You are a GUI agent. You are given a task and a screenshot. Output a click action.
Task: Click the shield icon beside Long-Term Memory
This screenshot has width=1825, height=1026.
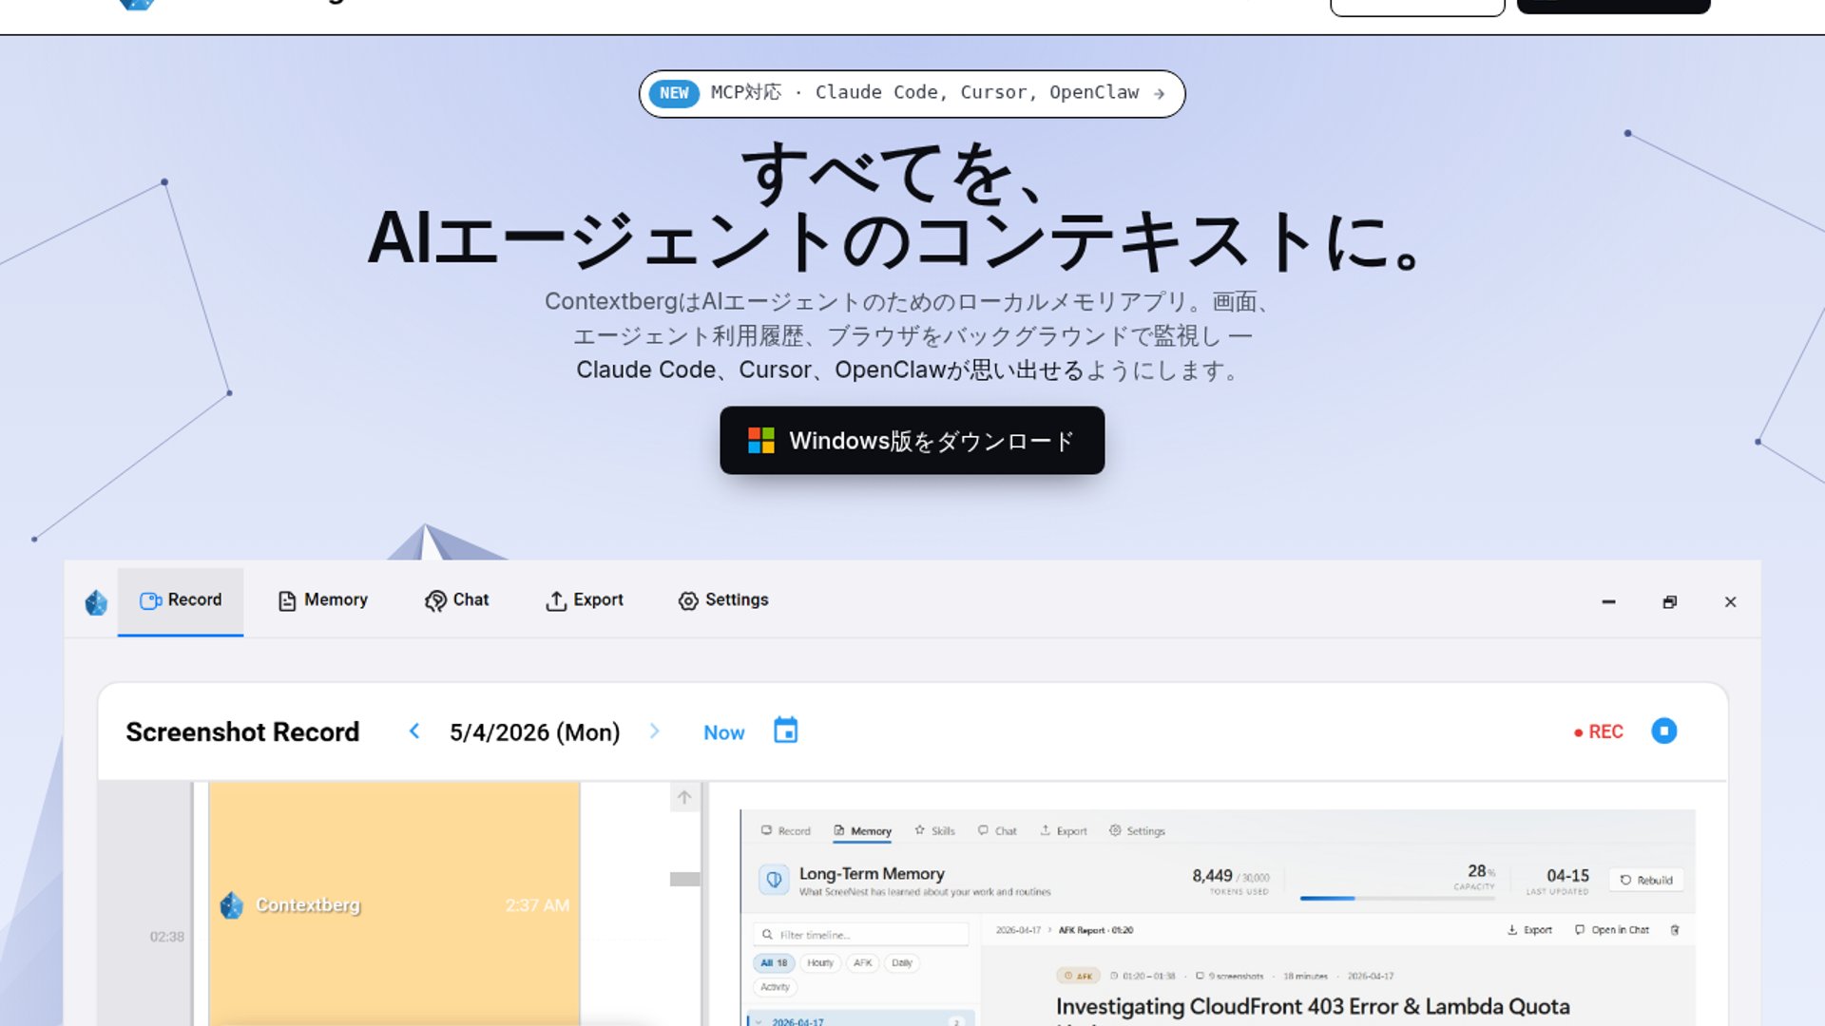(x=774, y=880)
